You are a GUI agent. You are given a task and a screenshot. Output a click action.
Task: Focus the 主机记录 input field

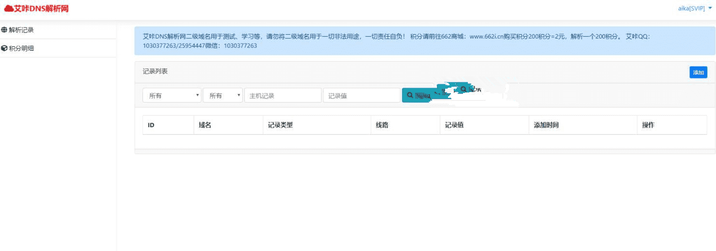tap(282, 95)
